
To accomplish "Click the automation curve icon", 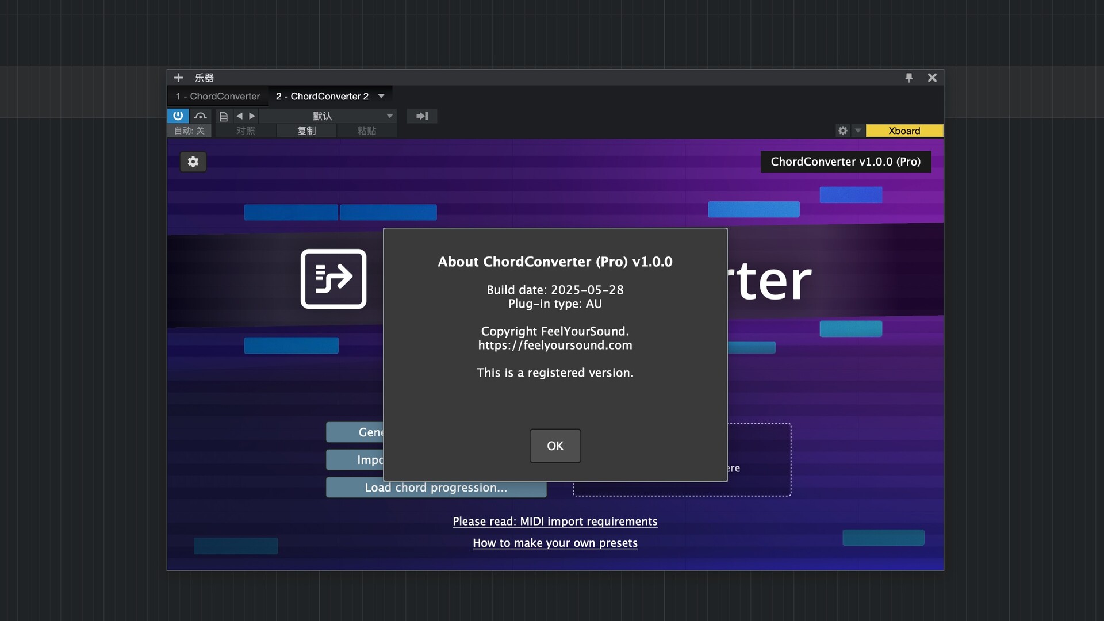I will tap(200, 116).
